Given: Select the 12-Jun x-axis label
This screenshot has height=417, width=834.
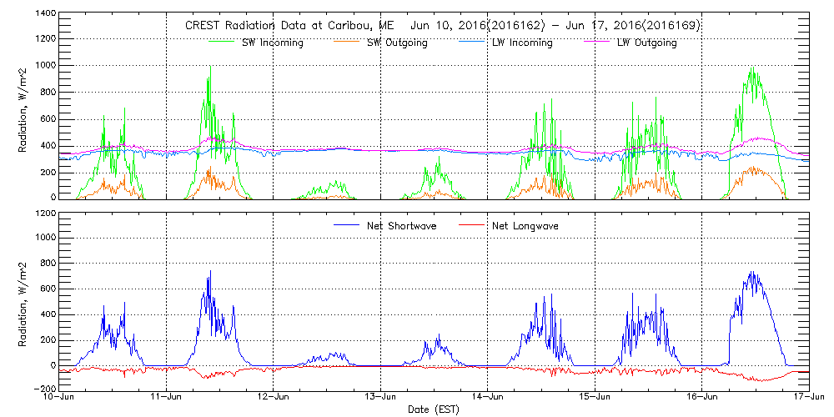Looking at the screenshot, I should coord(274,397).
